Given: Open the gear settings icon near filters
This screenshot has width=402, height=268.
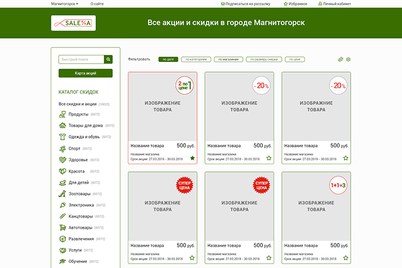Looking at the screenshot, I should pyautogui.click(x=348, y=59).
